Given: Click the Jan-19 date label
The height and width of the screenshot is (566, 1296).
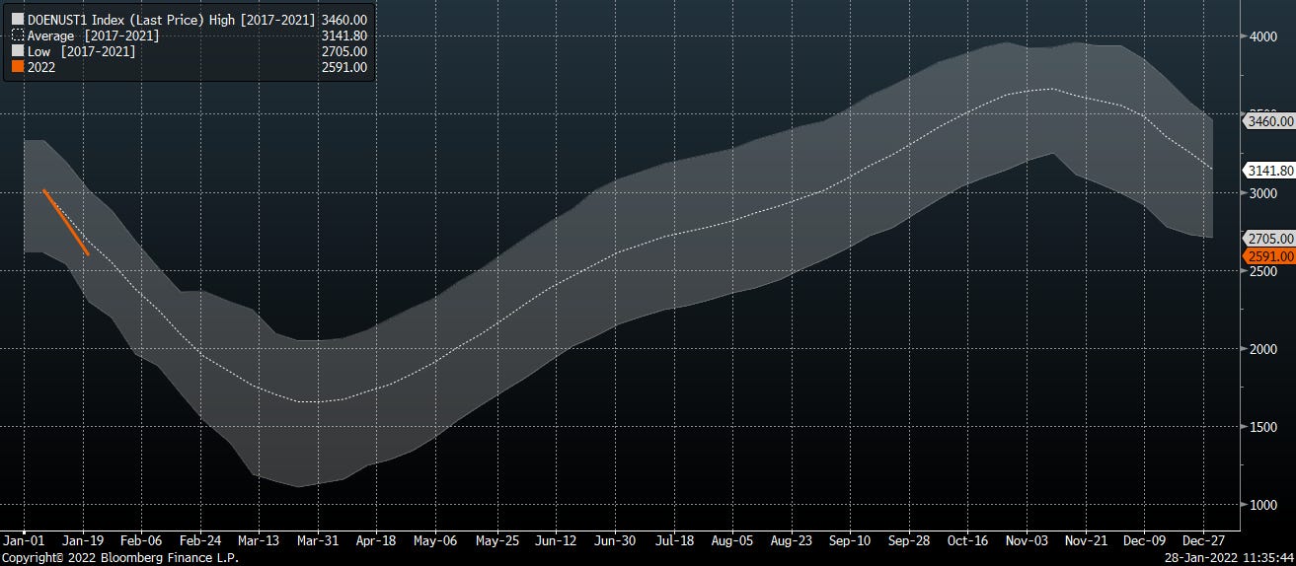Looking at the screenshot, I should coord(82,541).
